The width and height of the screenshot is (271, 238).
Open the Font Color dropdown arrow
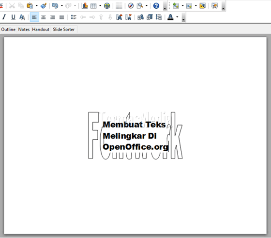click(177, 17)
